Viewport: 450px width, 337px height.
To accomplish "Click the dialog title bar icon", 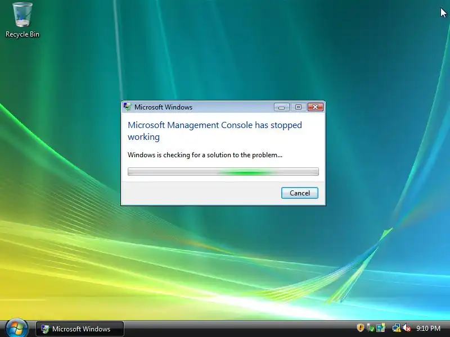I will pyautogui.click(x=127, y=107).
